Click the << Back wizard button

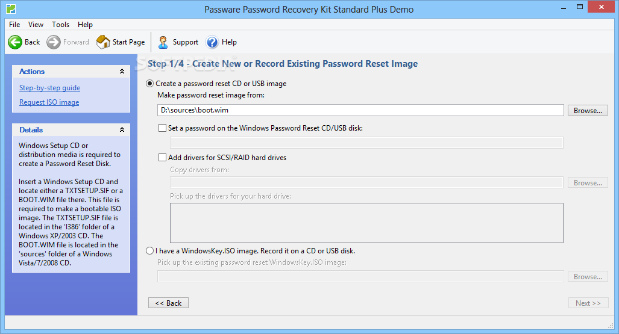pyautogui.click(x=168, y=303)
